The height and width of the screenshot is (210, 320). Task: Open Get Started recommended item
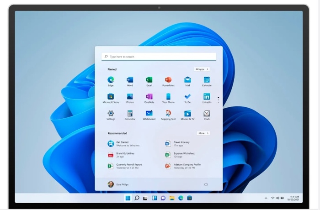pyautogui.click(x=124, y=144)
